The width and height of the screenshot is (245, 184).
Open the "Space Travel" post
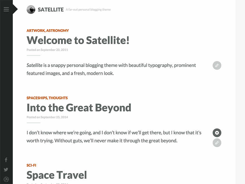(x=57, y=175)
